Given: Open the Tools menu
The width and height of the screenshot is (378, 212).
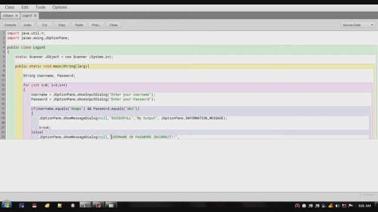Looking at the screenshot, I should tap(40, 7).
